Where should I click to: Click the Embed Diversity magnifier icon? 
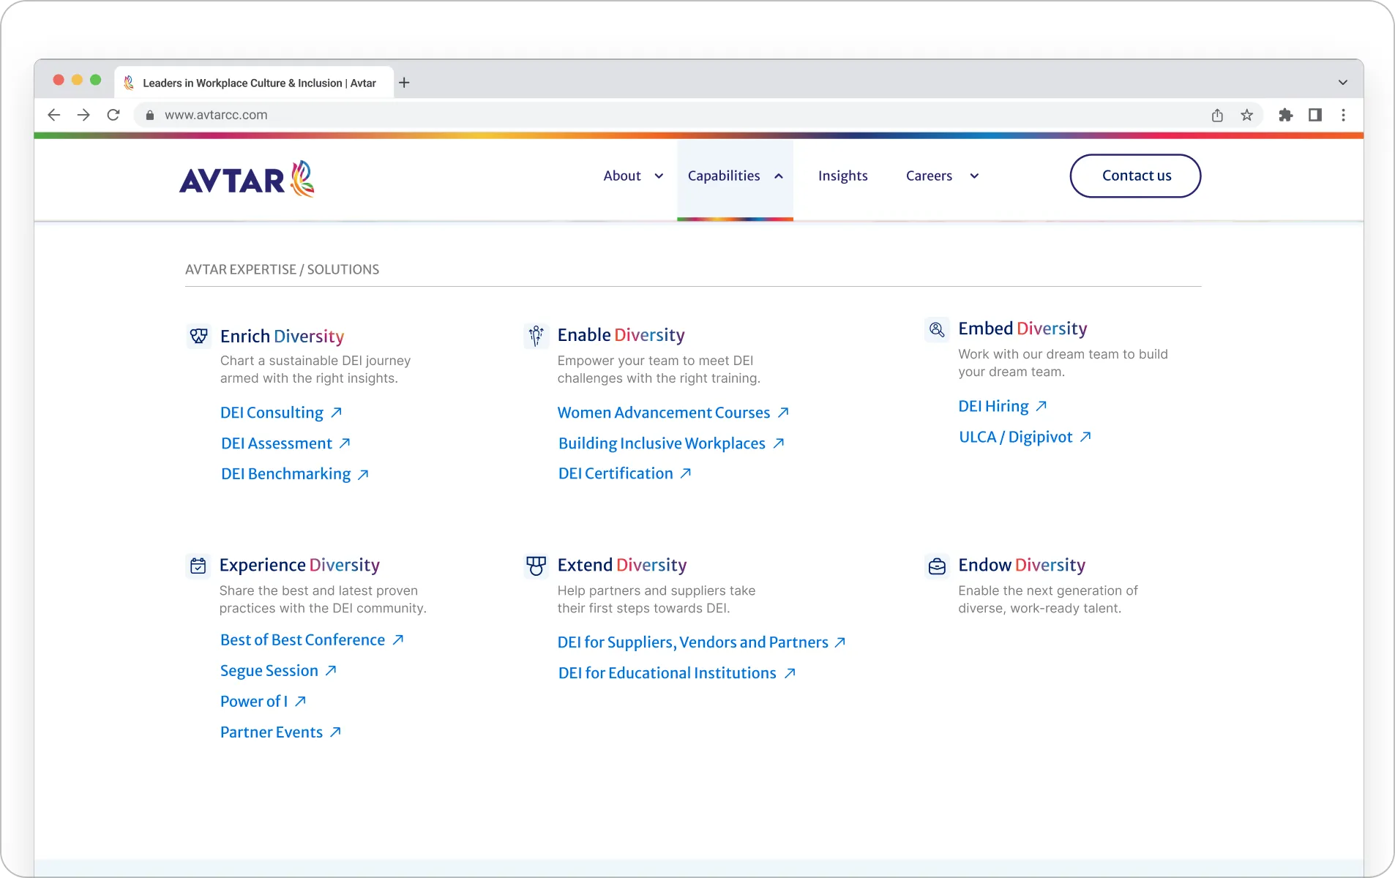tap(937, 329)
